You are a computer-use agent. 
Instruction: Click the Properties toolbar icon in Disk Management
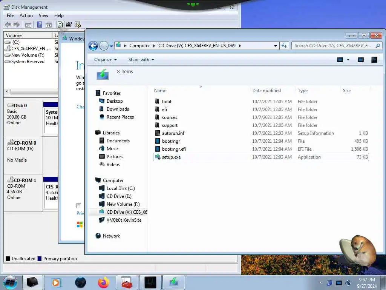[69, 25]
